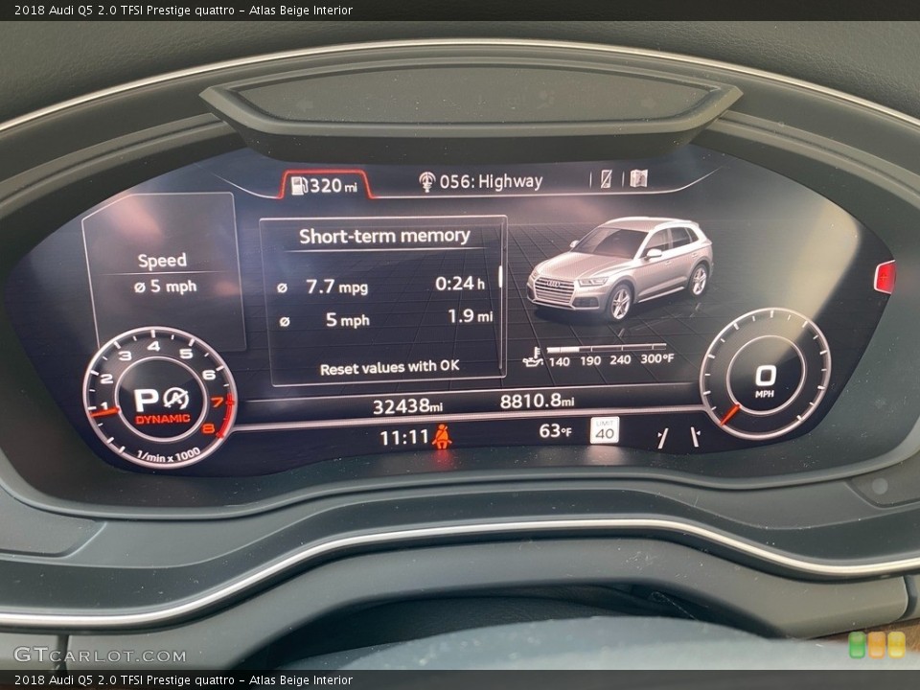Open the navigation map tab icon
Image resolution: width=920 pixels, height=690 pixels.
pos(638,178)
